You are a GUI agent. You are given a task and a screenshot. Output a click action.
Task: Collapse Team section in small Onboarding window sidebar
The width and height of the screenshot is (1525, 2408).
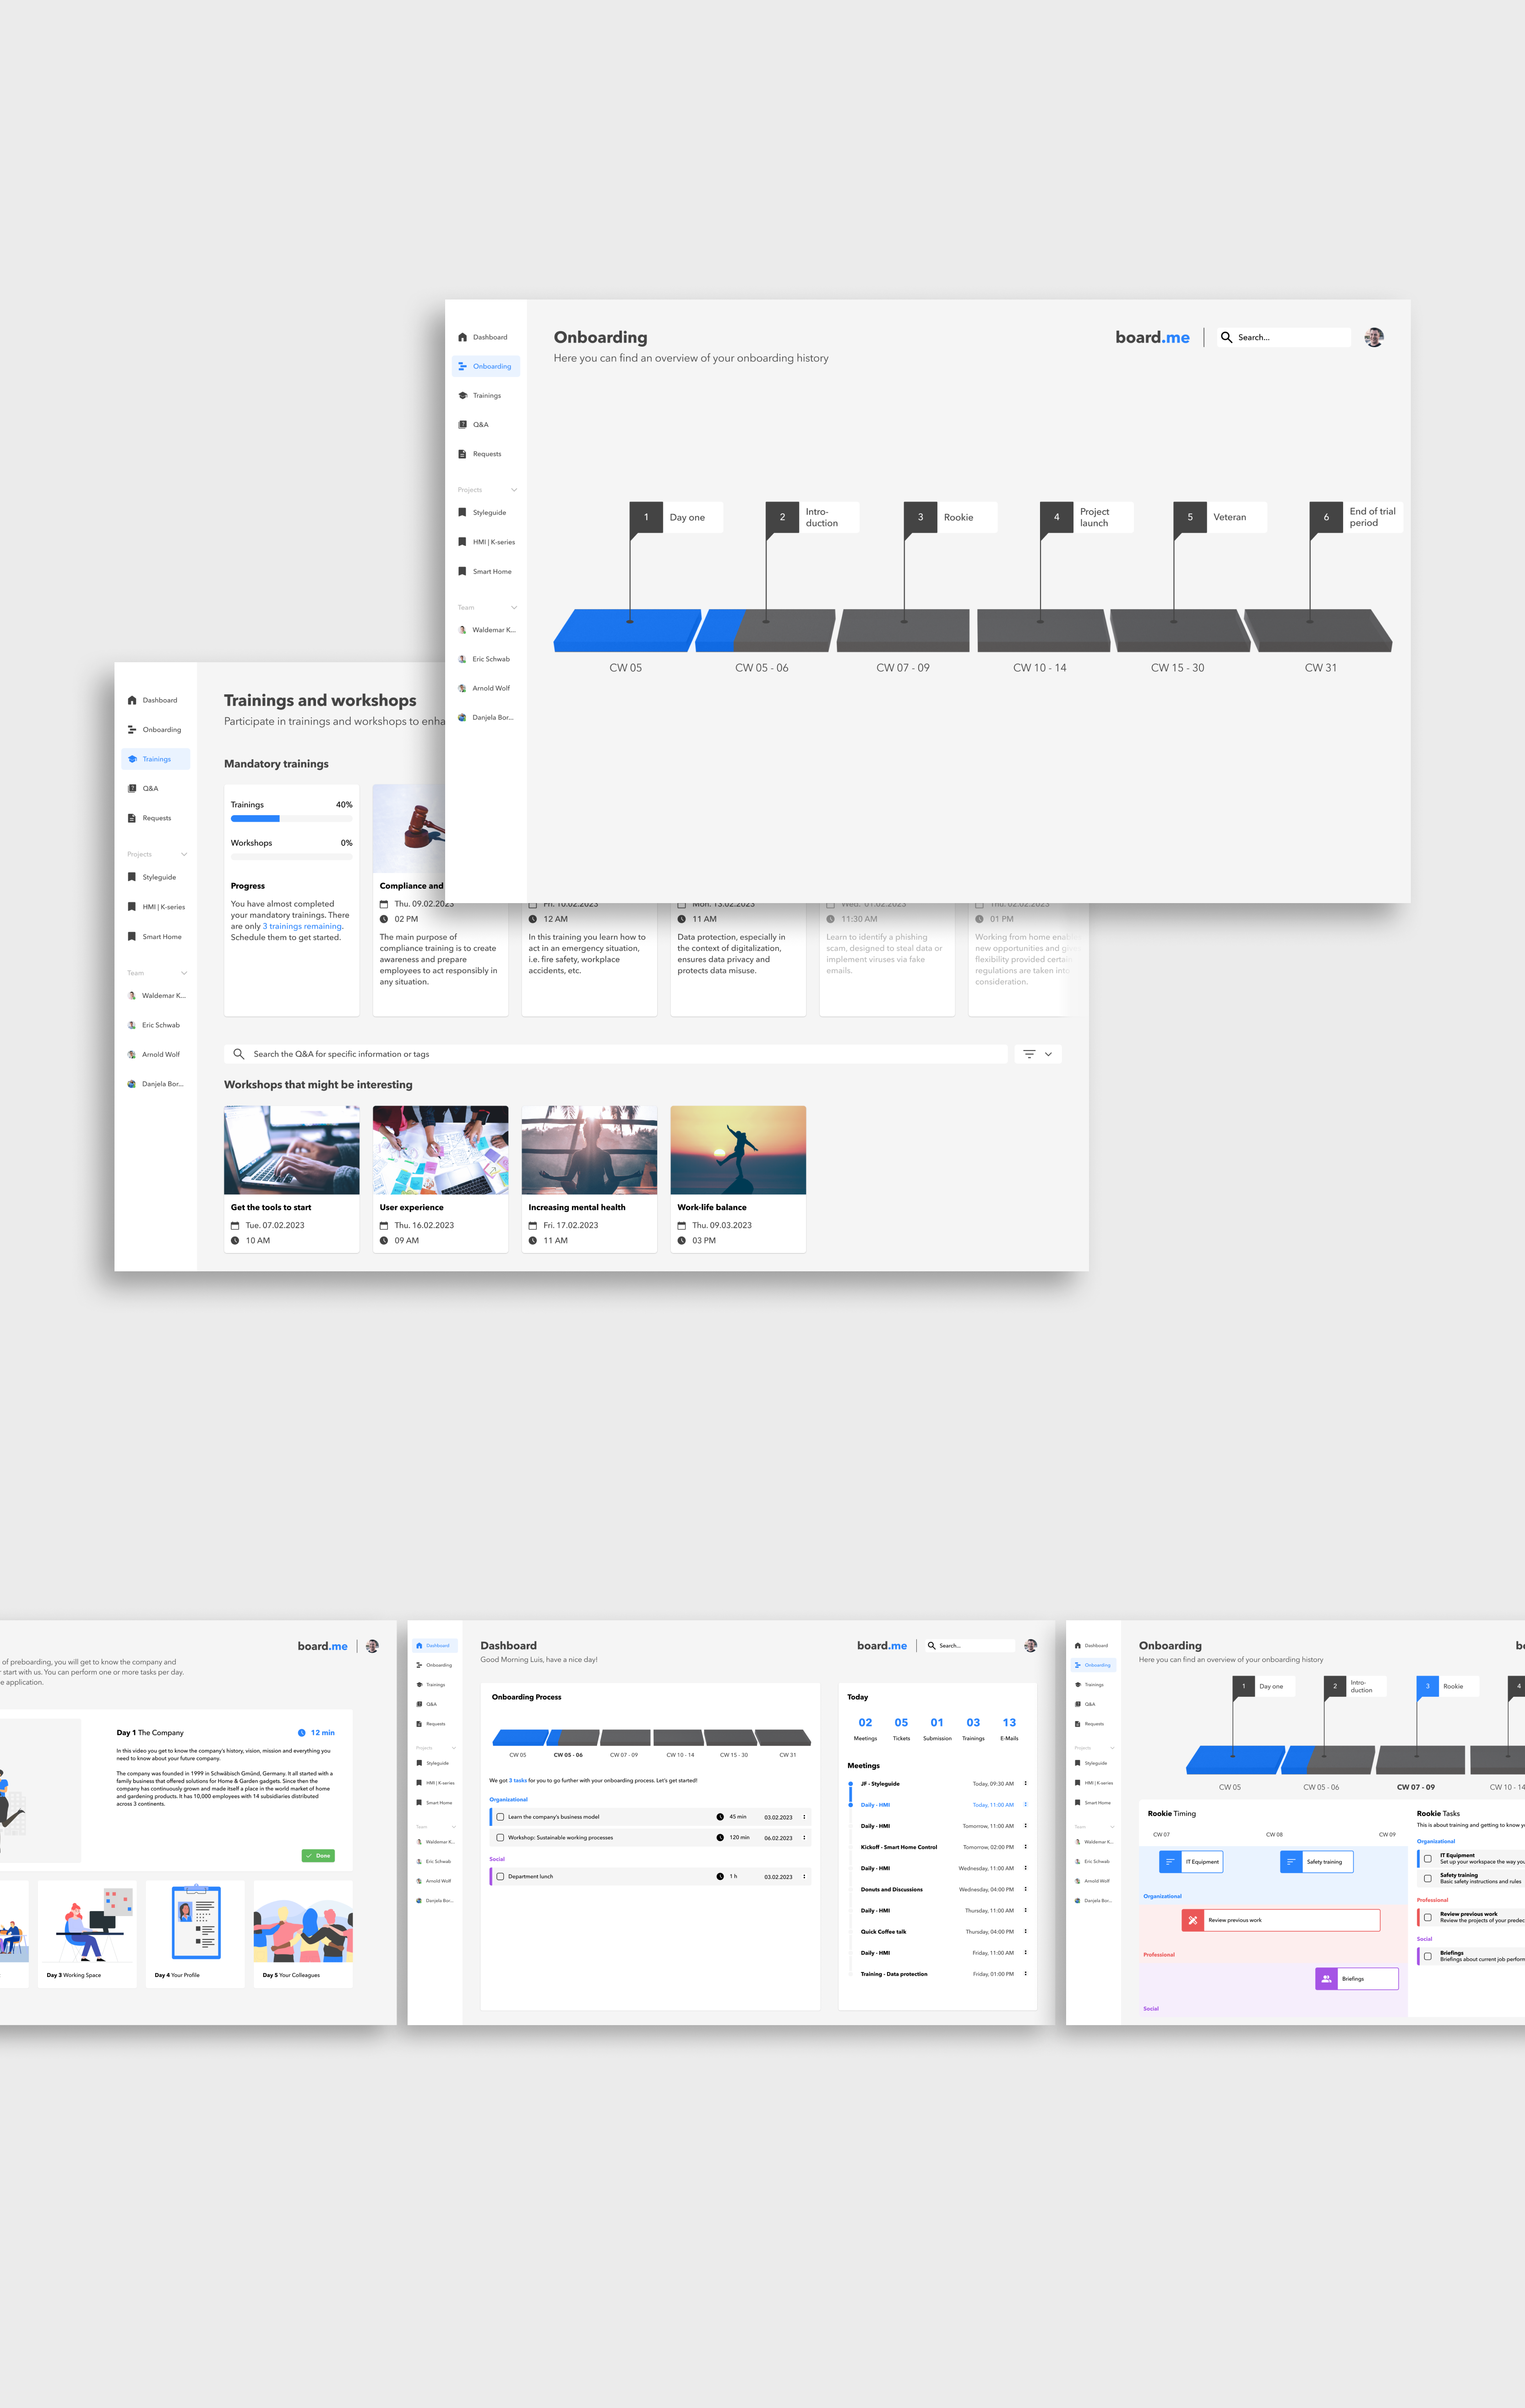click(1112, 1827)
